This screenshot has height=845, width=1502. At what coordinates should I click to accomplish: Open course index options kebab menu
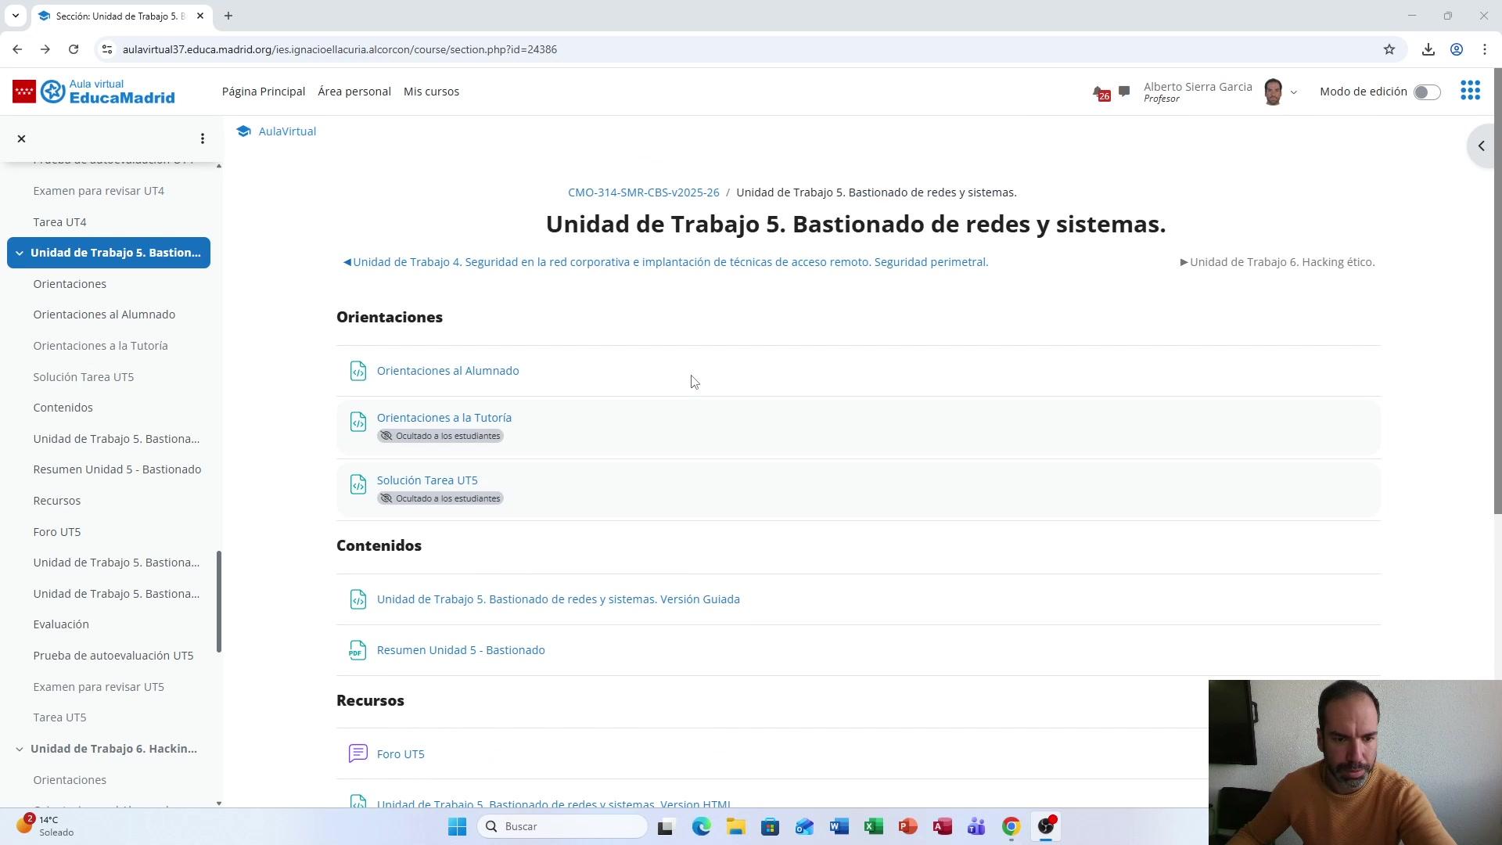coord(203,138)
